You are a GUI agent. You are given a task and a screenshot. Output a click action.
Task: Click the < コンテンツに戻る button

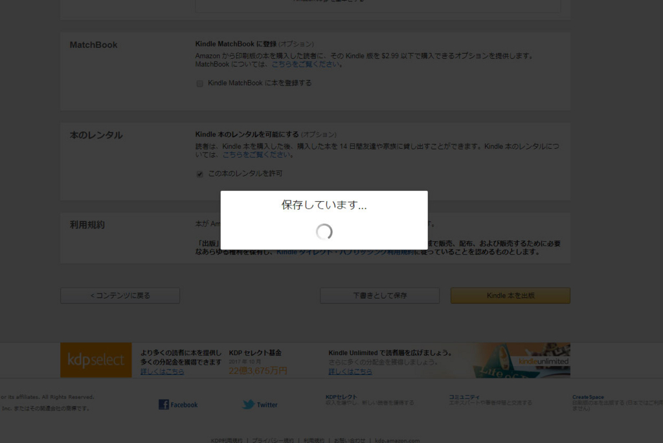120,296
